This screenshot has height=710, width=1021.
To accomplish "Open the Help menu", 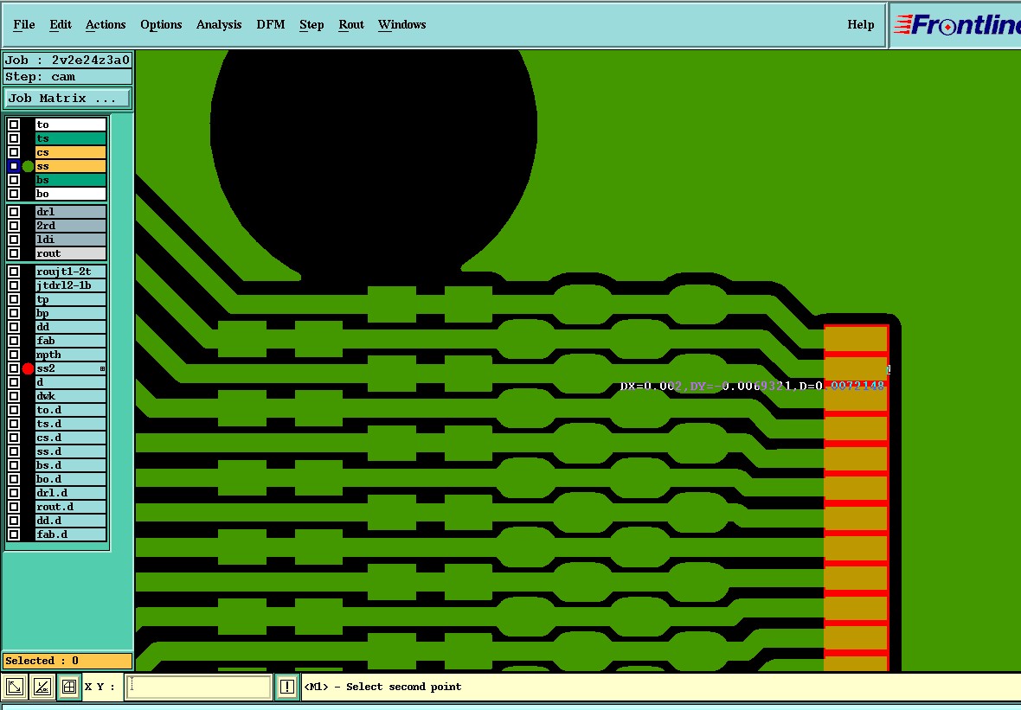I will click(860, 25).
